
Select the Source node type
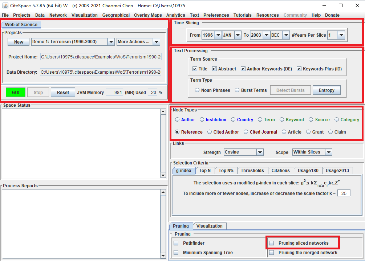[x=311, y=119]
